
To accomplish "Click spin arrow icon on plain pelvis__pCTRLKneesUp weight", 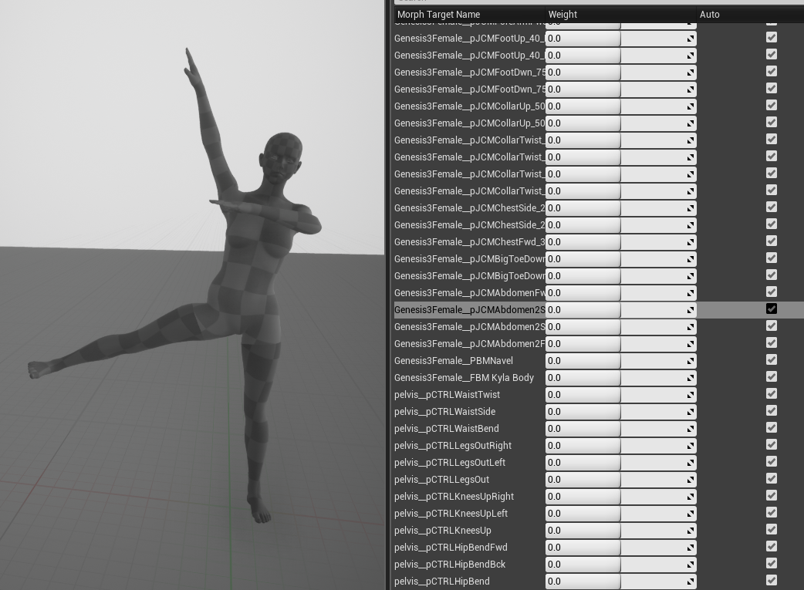I will tap(691, 531).
